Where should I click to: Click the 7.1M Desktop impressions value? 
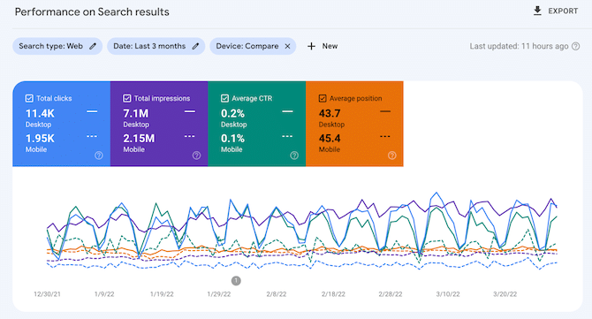[x=136, y=113]
